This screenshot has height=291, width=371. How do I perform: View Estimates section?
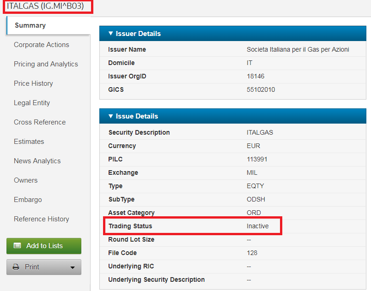[29, 142]
